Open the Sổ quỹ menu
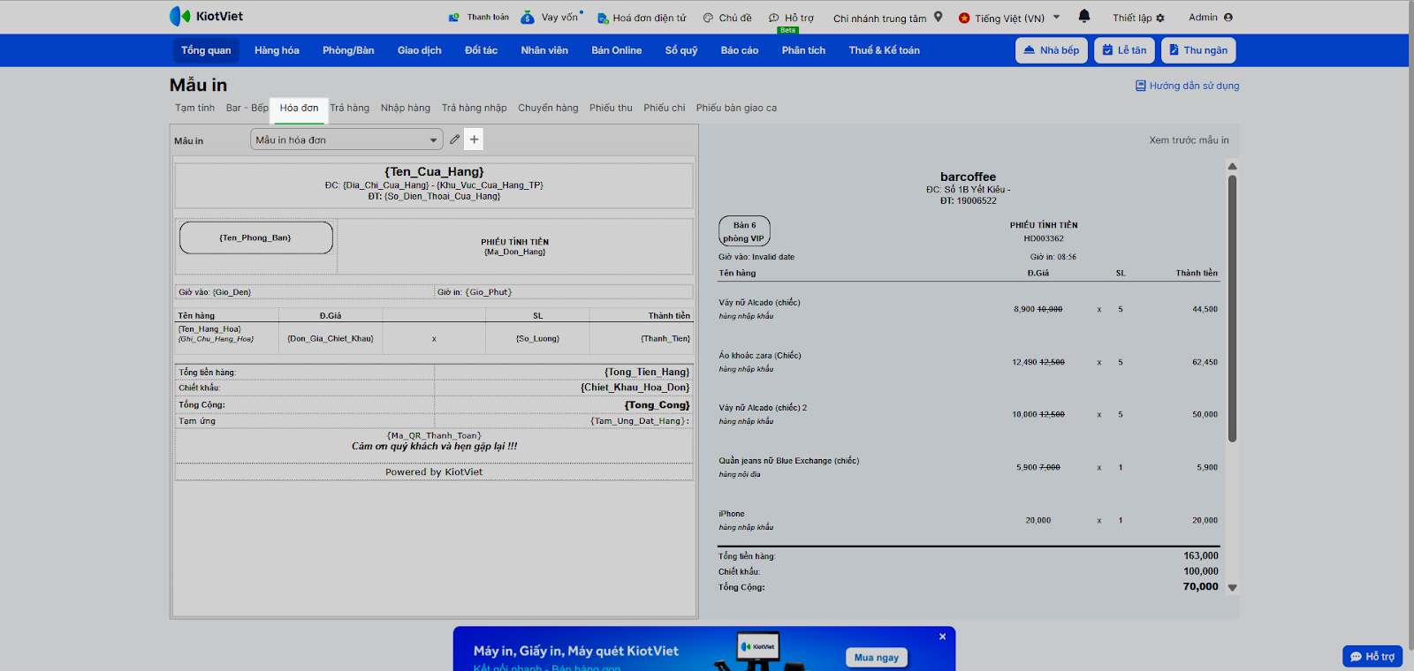Viewport: 1414px width, 671px height. (681, 50)
